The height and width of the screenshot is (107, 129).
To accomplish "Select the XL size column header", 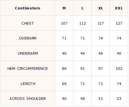I will pos(101,8).
